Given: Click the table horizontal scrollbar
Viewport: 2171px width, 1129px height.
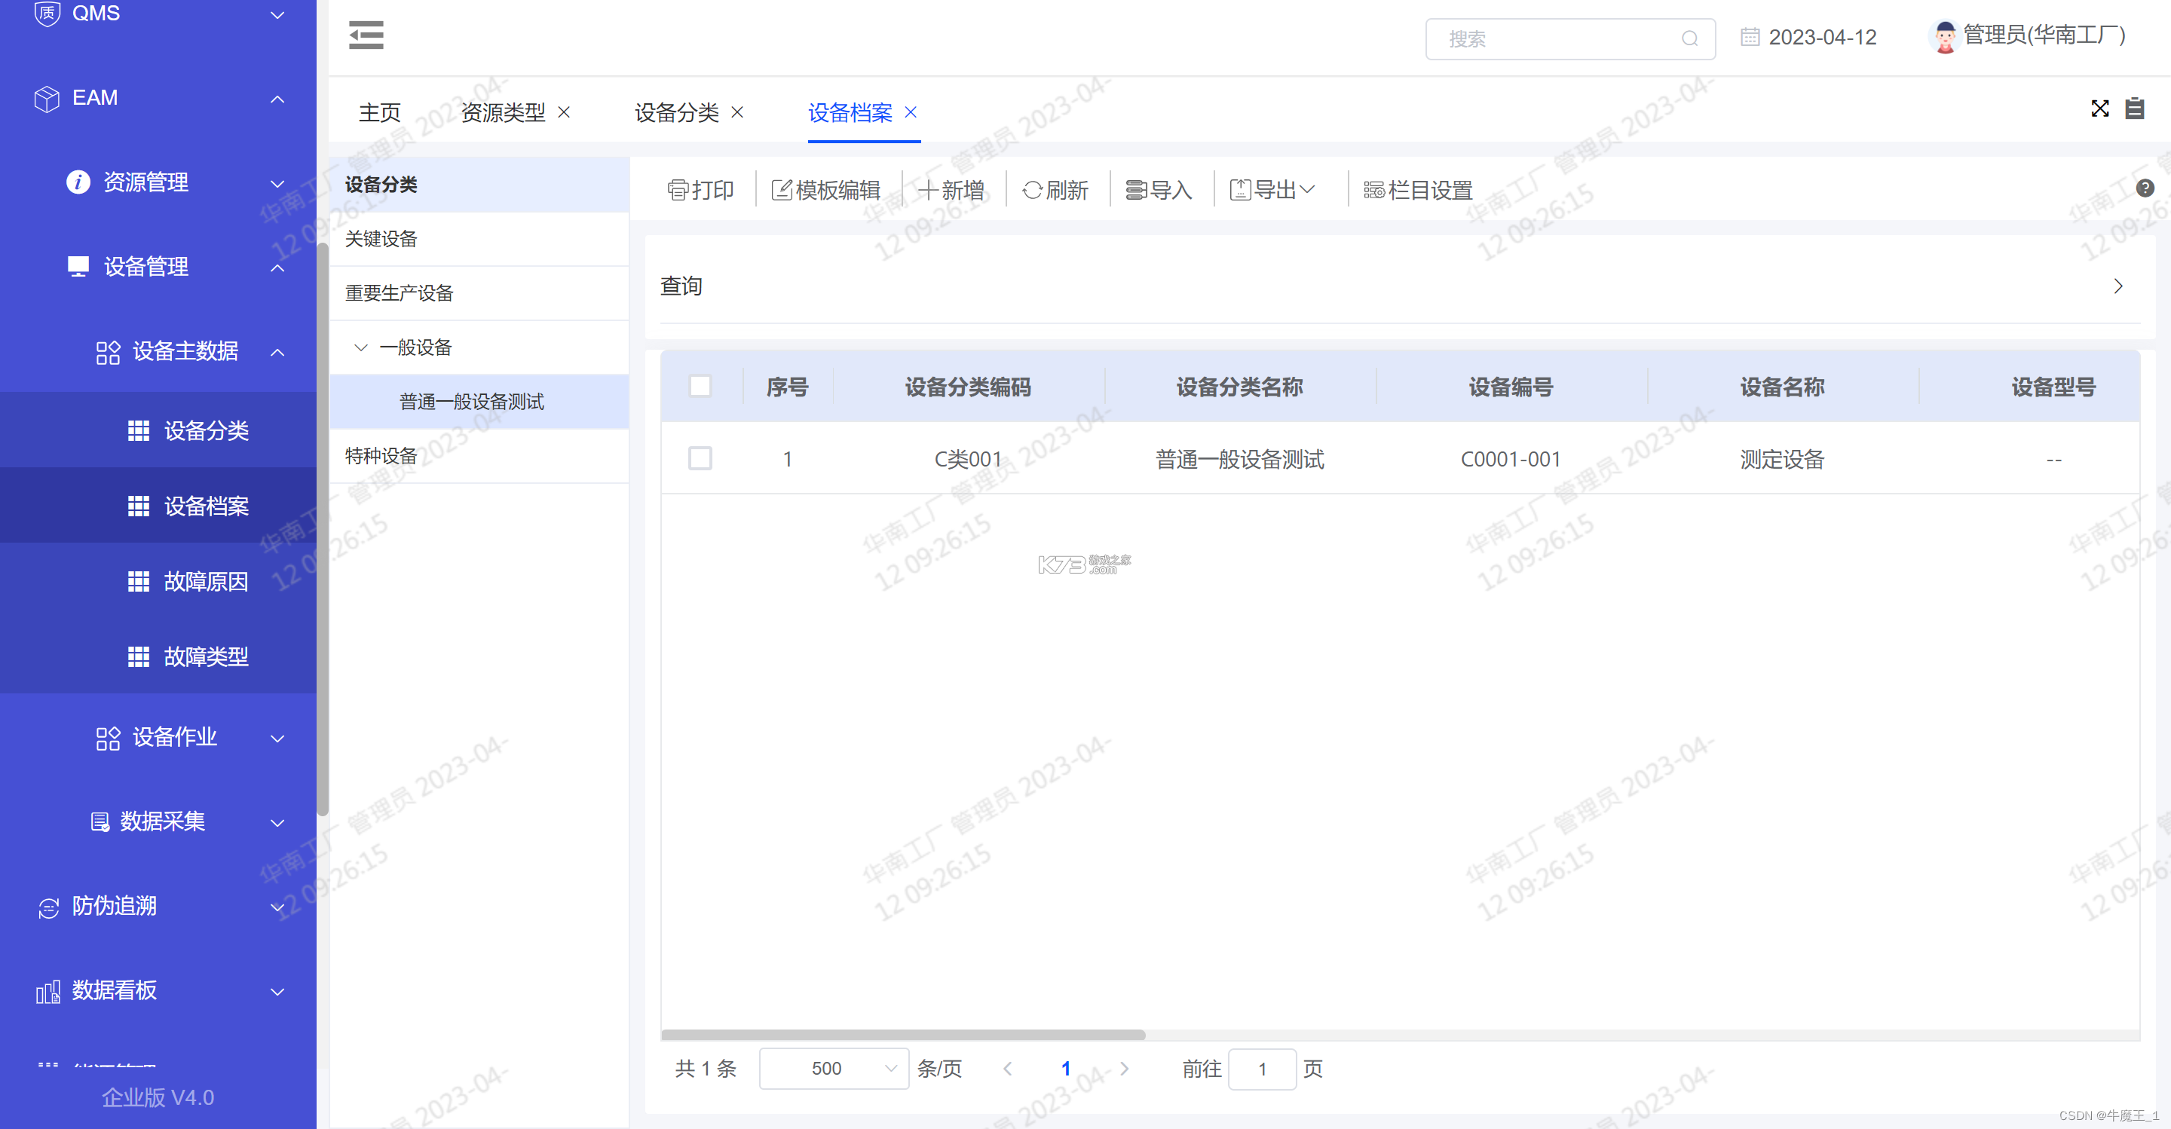Looking at the screenshot, I should pos(902,1035).
